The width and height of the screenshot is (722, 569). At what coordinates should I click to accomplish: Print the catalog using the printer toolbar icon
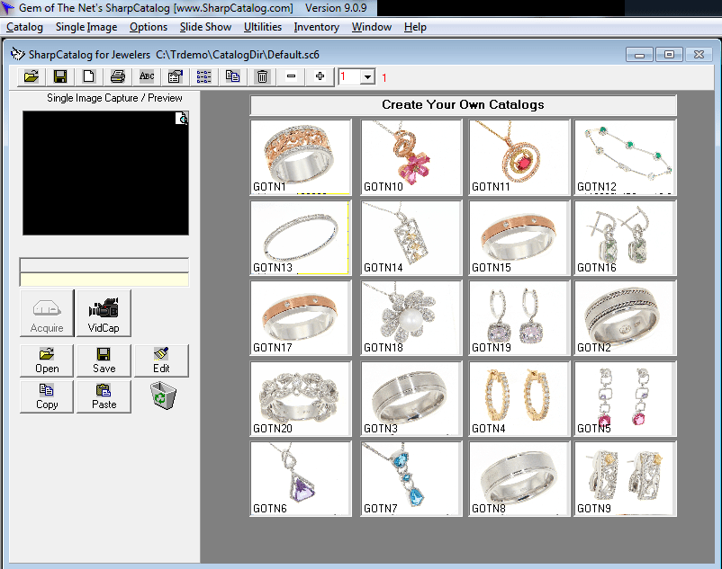[117, 76]
